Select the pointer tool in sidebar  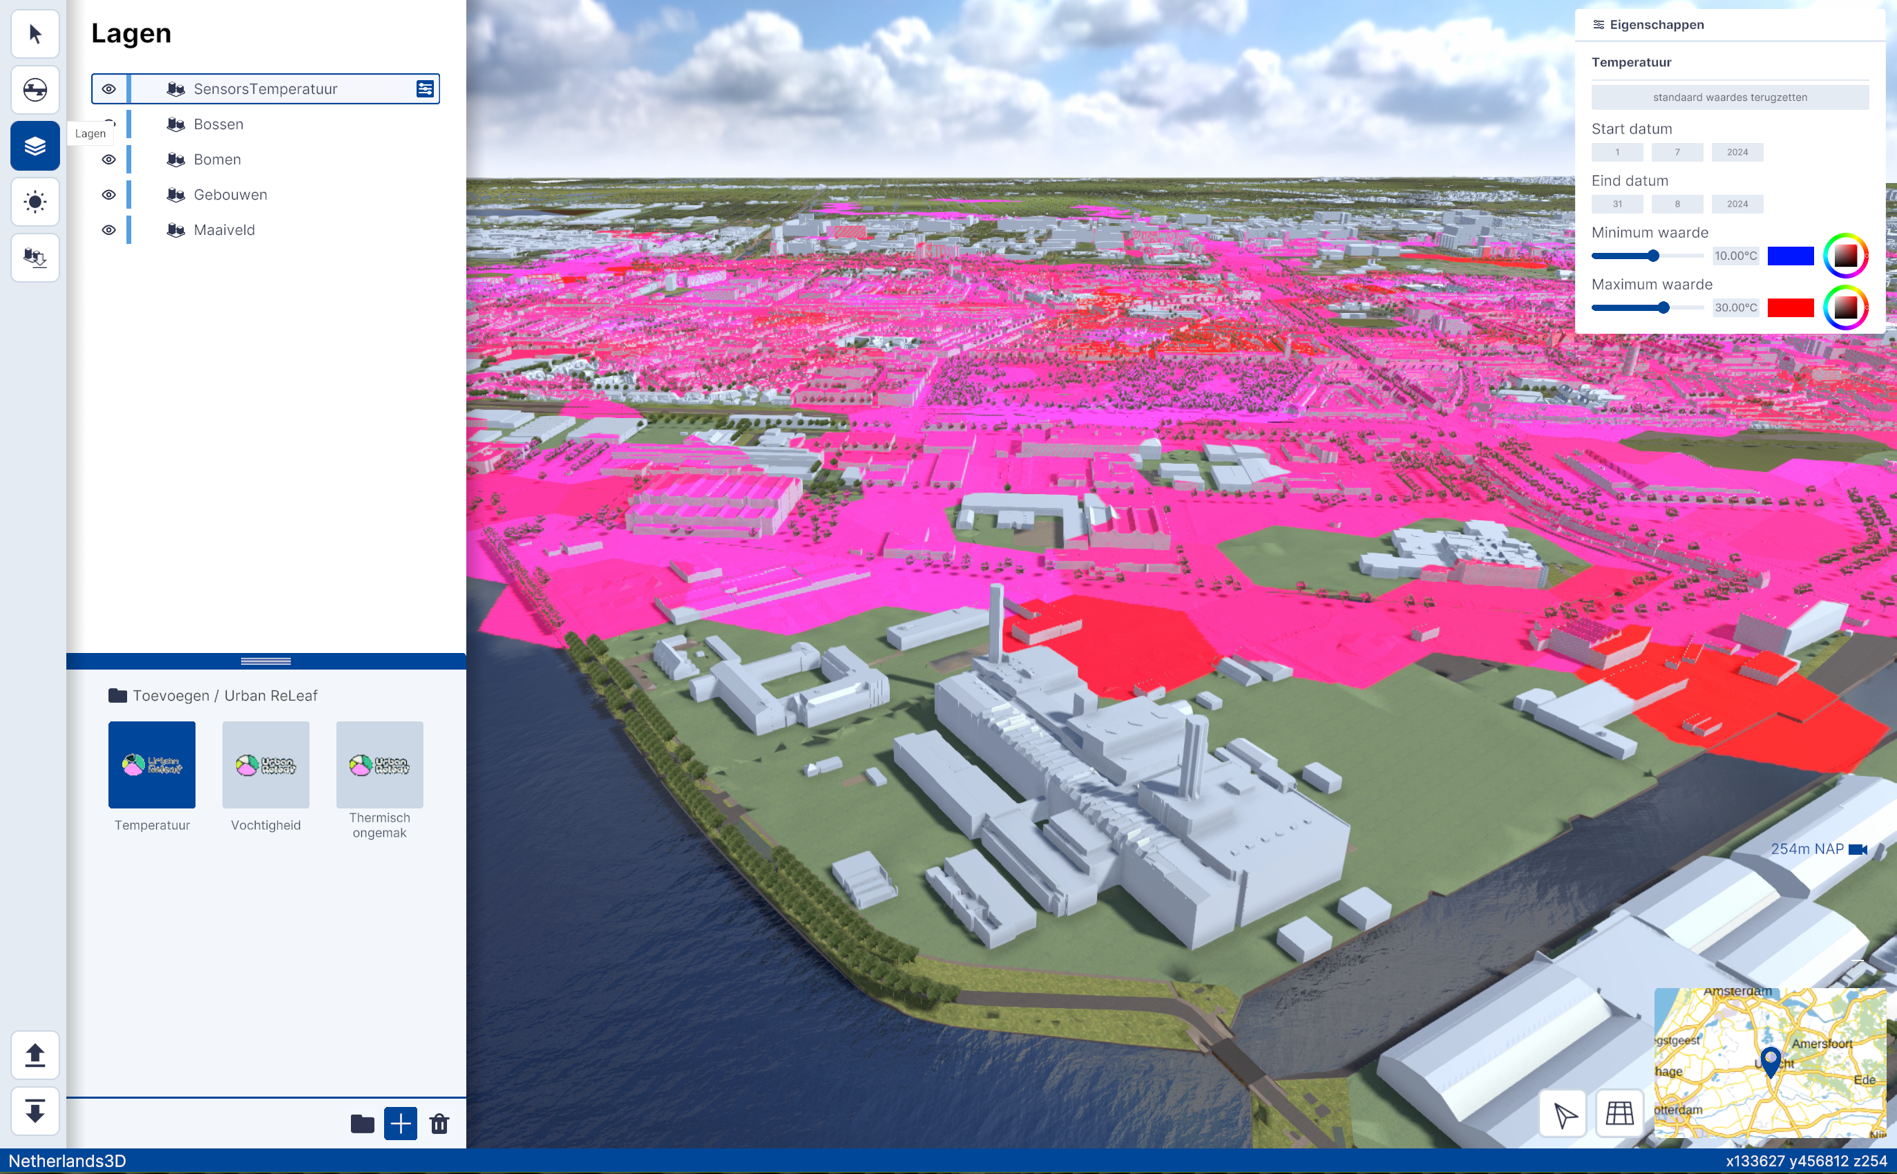35,34
